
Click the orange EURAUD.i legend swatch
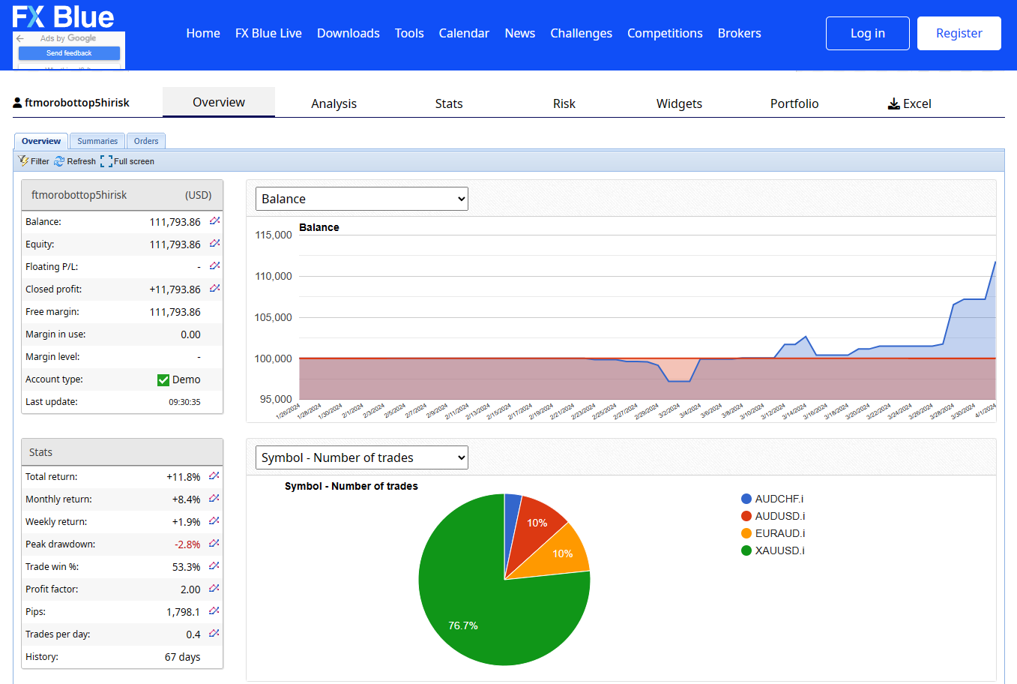pyautogui.click(x=746, y=533)
